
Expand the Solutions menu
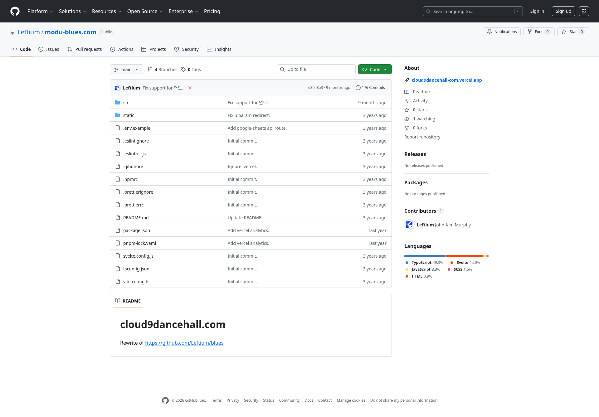tap(72, 11)
